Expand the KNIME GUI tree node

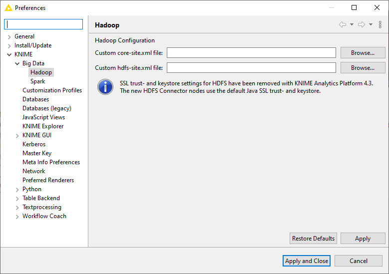point(17,136)
